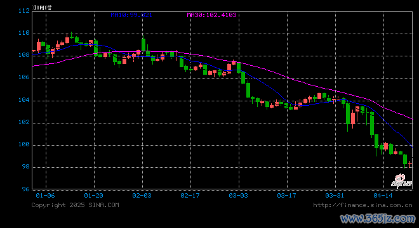419x228 pixels.
Task: Click the 03-17 date axis label
Action: pos(287,196)
